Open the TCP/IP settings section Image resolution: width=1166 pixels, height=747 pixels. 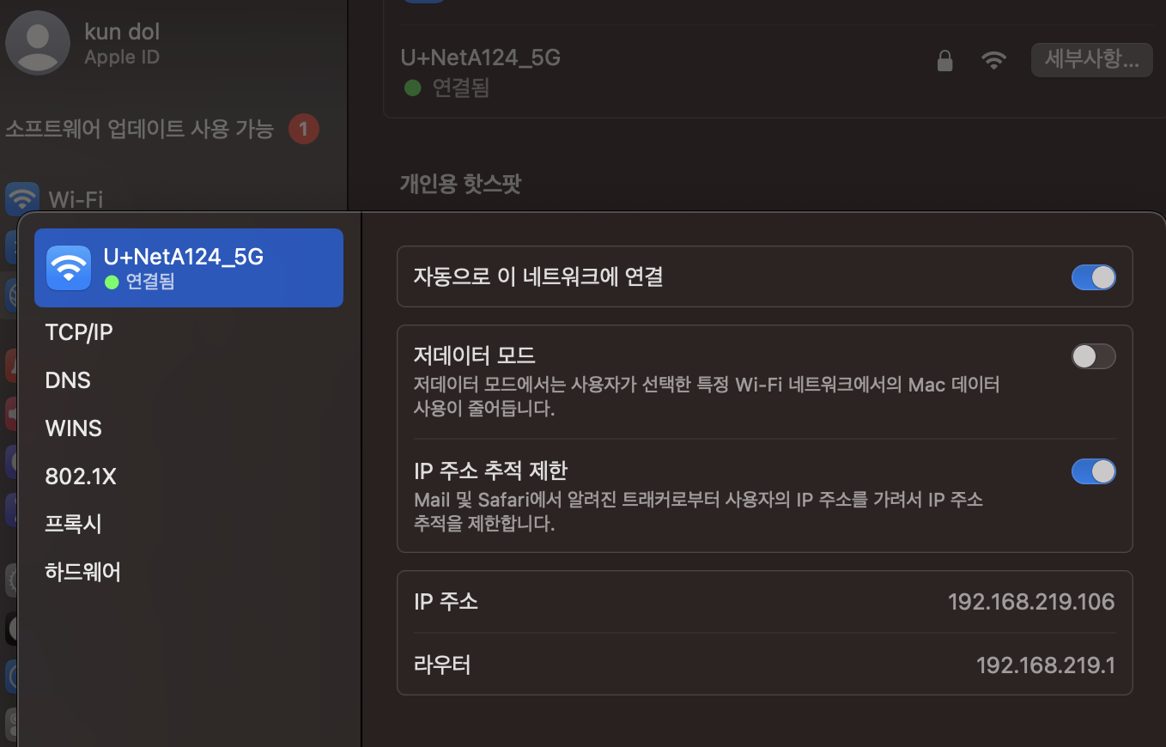pyautogui.click(x=78, y=331)
